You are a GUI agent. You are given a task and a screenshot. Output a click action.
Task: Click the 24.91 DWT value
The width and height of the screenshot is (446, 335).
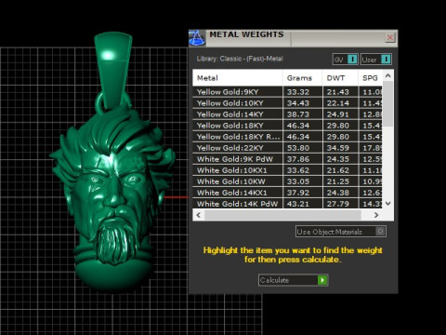[x=338, y=114]
